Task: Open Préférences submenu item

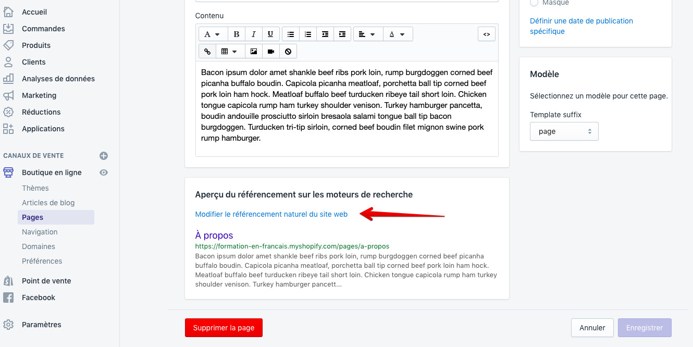Action: click(42, 261)
